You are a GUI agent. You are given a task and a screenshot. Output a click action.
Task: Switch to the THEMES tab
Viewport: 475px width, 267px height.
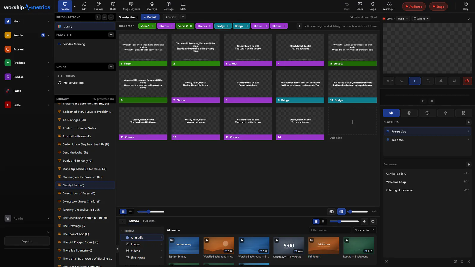tap(149, 221)
